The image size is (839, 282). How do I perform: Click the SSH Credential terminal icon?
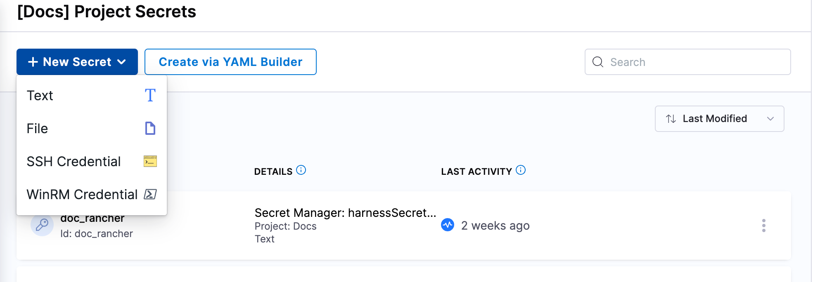click(x=150, y=161)
